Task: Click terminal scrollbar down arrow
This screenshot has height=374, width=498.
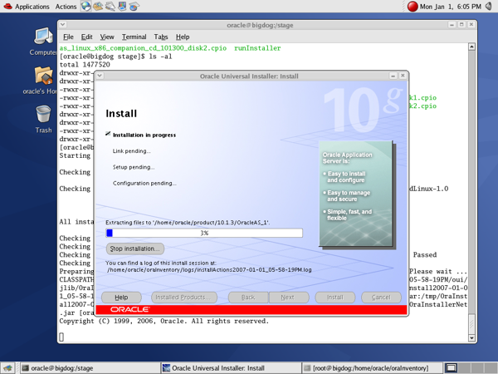Action: pyautogui.click(x=472, y=337)
